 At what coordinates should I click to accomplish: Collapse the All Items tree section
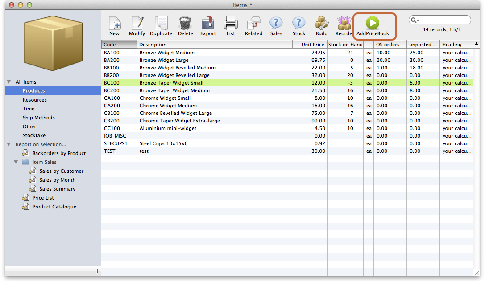9,82
